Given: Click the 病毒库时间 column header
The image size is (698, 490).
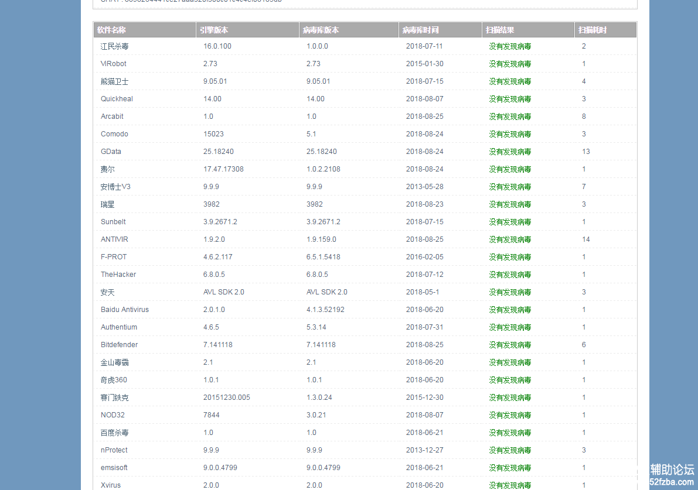Looking at the screenshot, I should pyautogui.click(x=440, y=30).
